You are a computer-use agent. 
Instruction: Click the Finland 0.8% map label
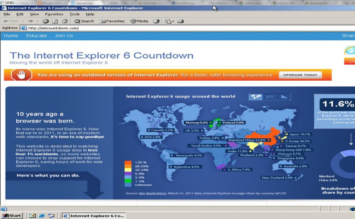click(x=231, y=123)
